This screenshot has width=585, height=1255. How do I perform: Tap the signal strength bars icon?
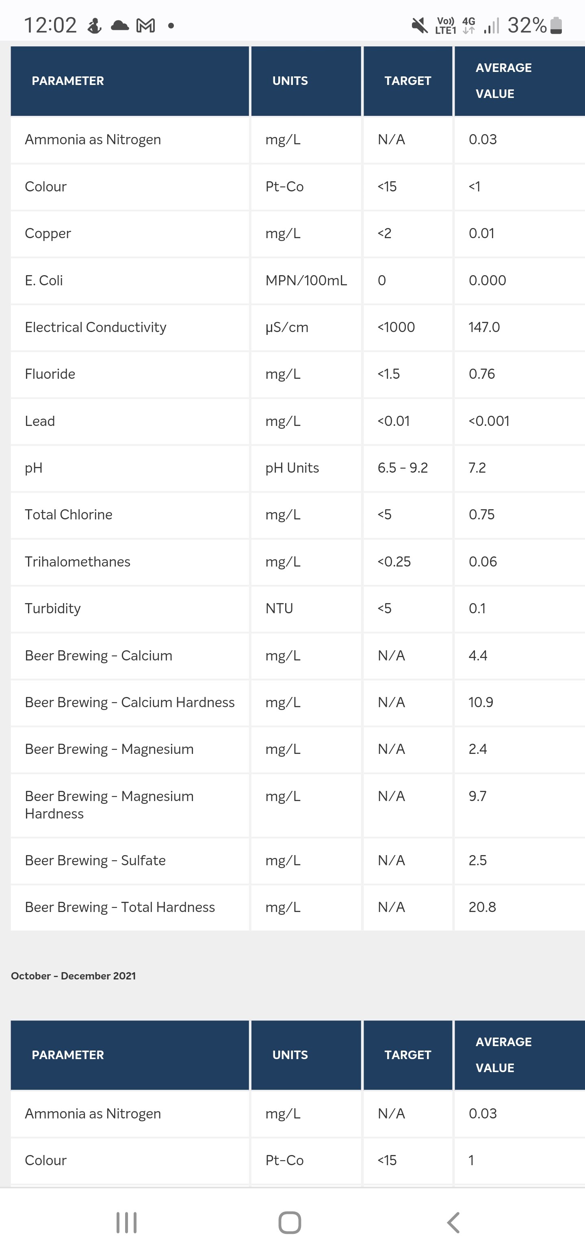(x=492, y=26)
